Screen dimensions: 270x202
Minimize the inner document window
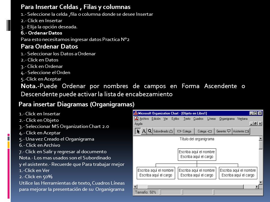tap(251, 124)
